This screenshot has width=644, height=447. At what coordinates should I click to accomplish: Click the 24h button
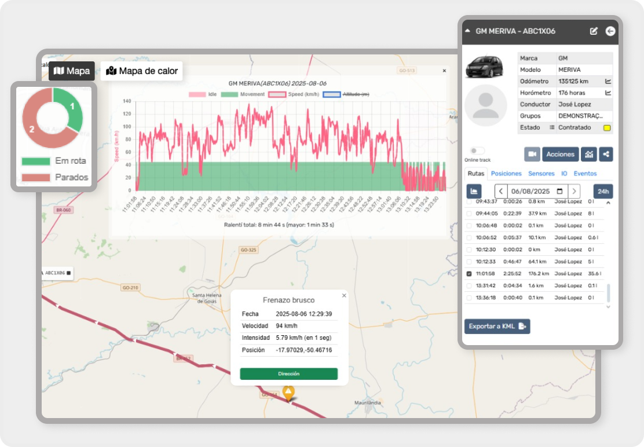coord(603,191)
